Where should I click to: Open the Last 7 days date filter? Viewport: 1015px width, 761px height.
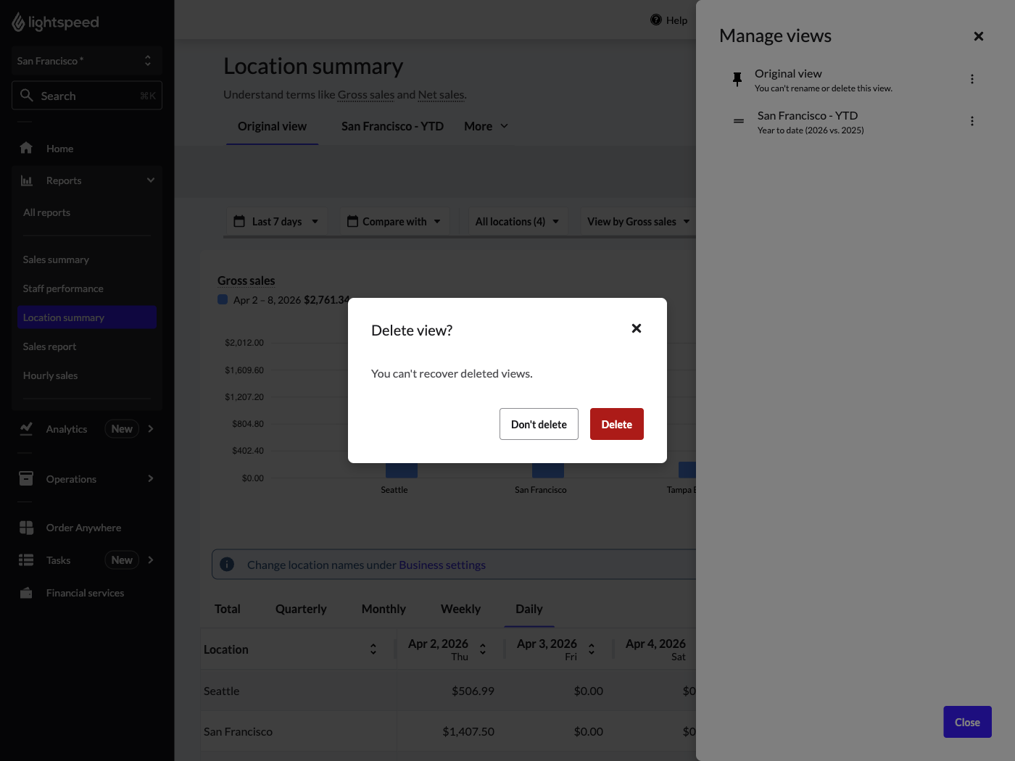276,221
